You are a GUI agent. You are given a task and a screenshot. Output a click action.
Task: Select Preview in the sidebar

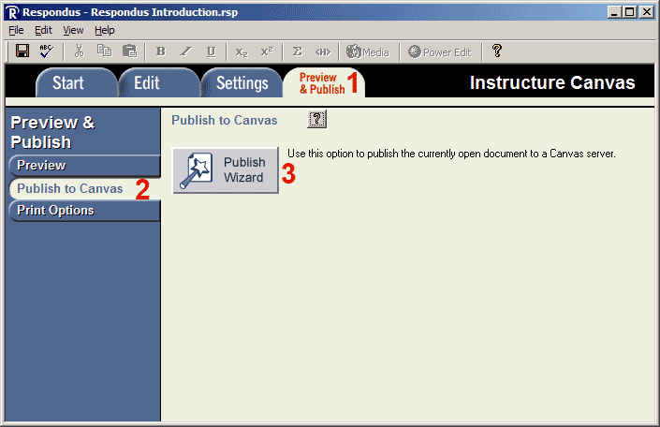click(84, 166)
